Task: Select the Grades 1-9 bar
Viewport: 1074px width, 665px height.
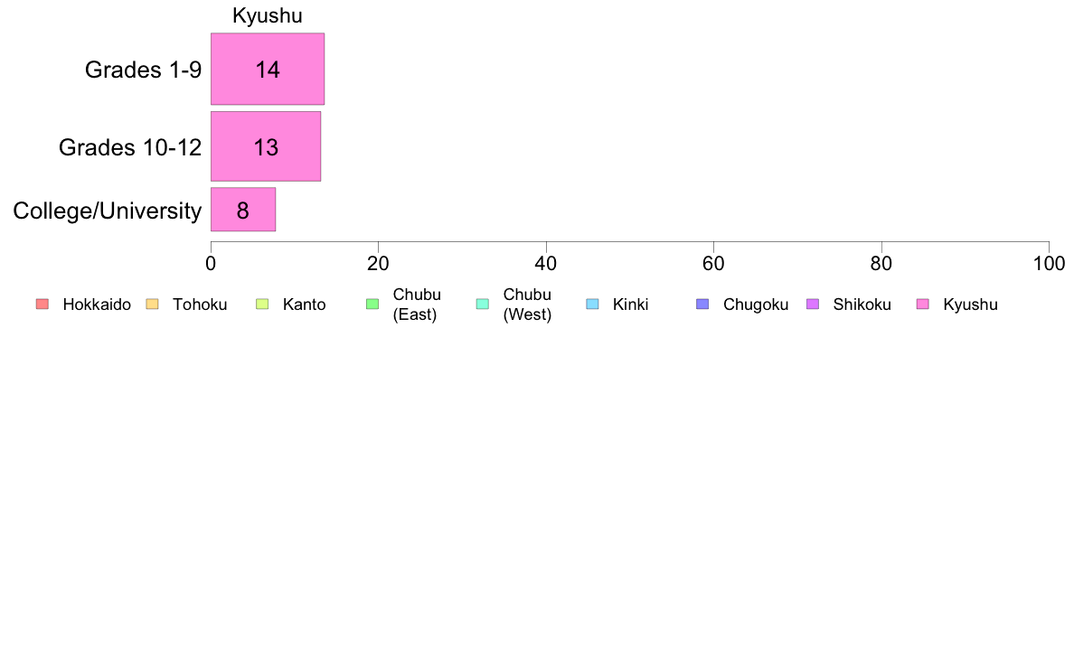Action: [x=267, y=70]
